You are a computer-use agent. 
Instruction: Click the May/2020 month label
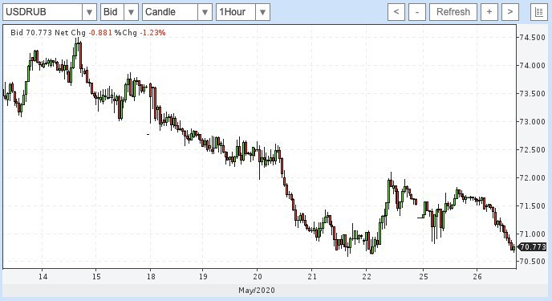(x=257, y=291)
